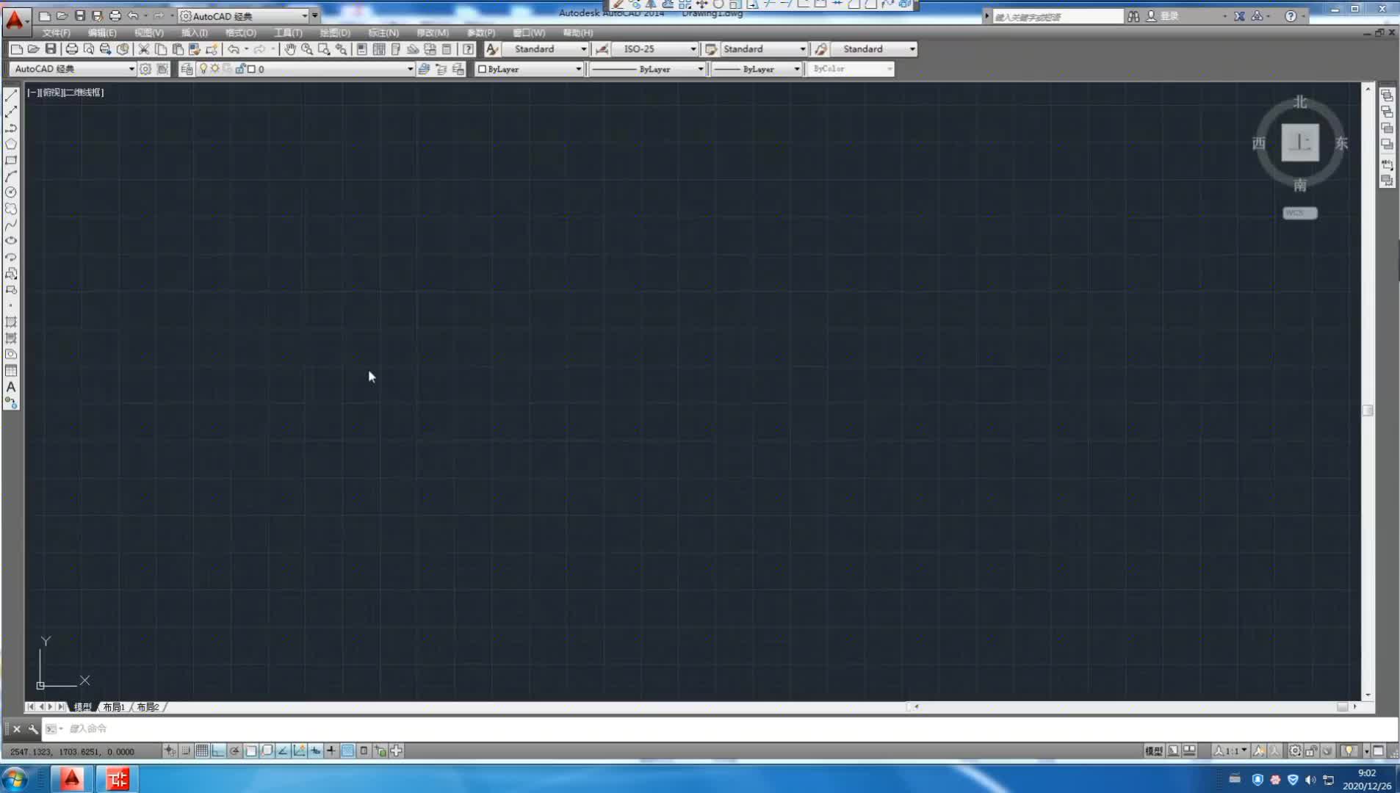Click the Workspace Settings gear icon

coord(145,69)
